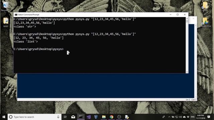This screenshot has width=214, height=120.
Task: Open Visual Studio from the taskbar
Action: point(88,117)
